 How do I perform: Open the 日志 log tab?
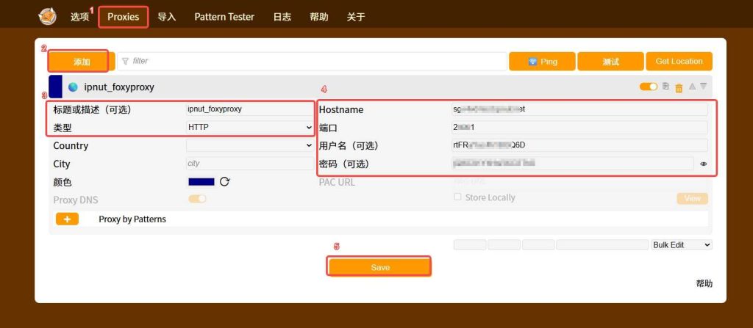(282, 17)
